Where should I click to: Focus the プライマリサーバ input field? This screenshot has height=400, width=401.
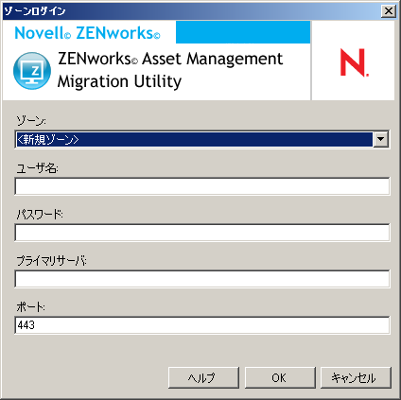(x=202, y=279)
